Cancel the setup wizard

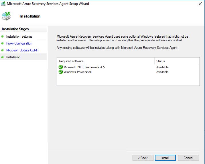(188, 158)
